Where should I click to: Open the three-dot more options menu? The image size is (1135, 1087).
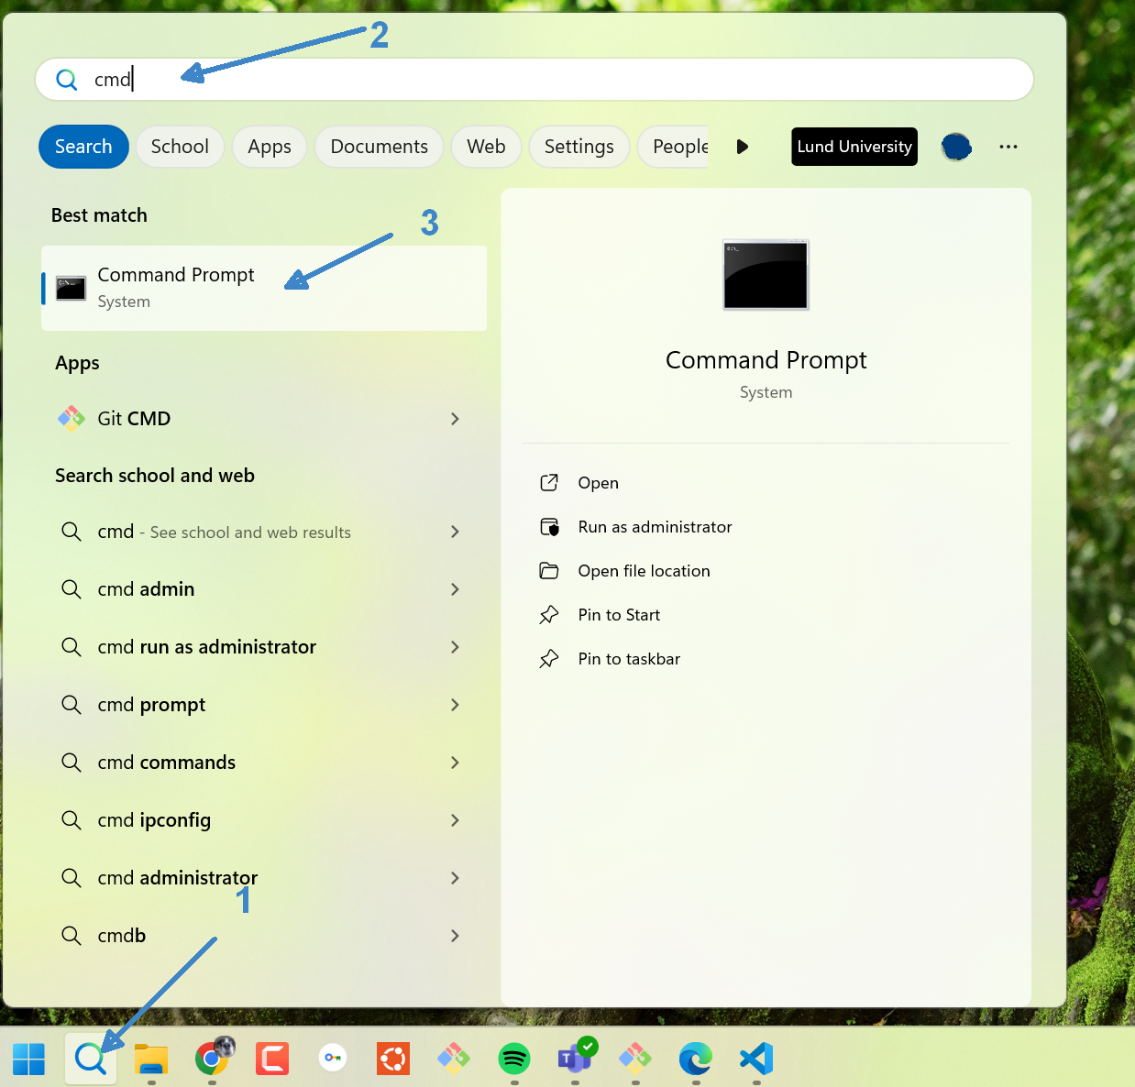(1008, 147)
